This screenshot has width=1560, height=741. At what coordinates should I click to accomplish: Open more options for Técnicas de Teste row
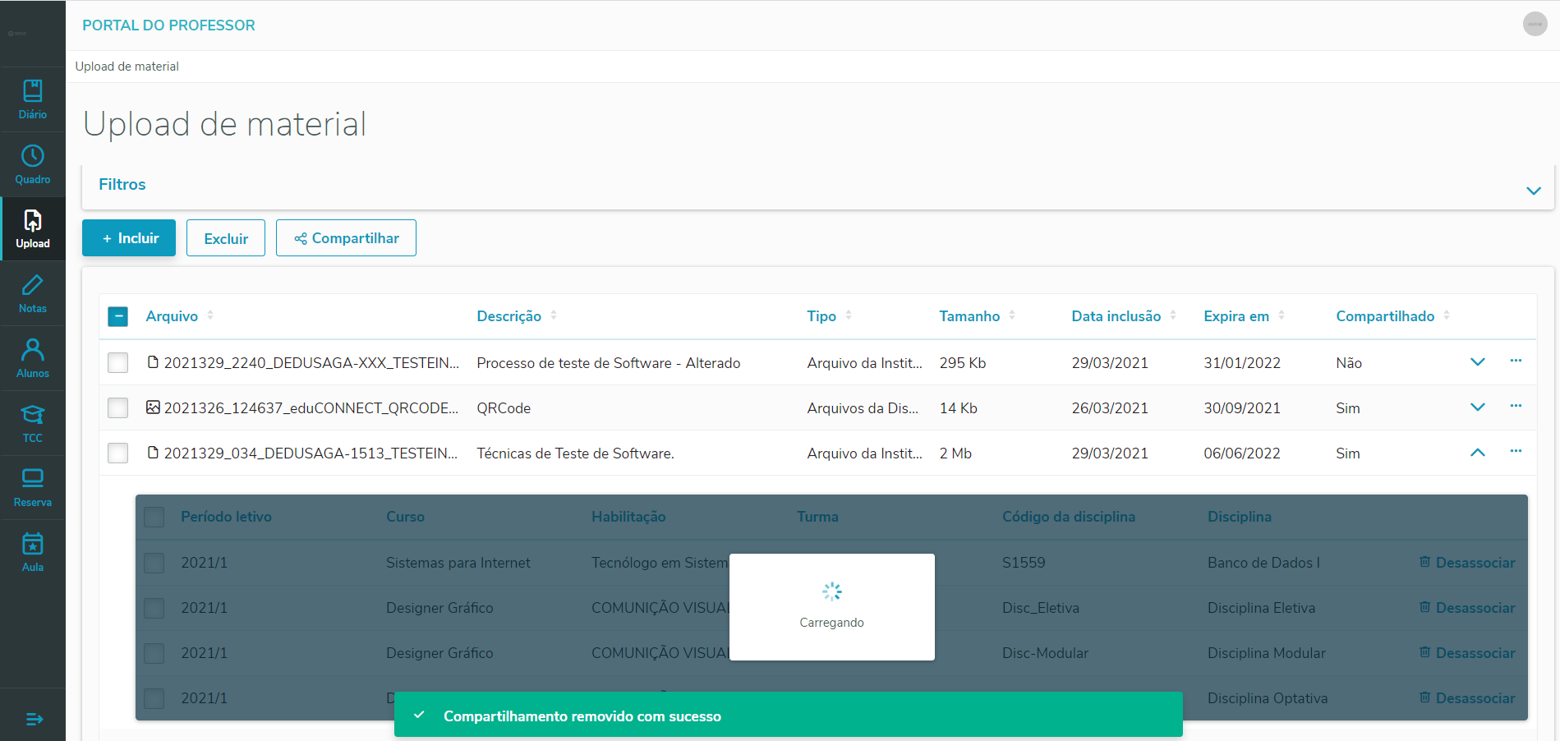click(1516, 451)
